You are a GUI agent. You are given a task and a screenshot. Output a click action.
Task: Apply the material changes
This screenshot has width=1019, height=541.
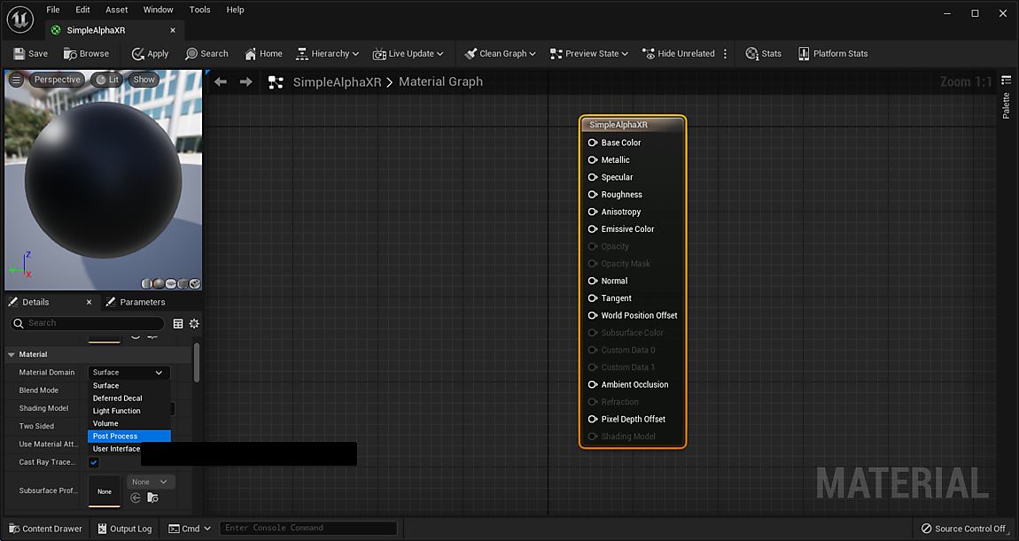click(x=150, y=53)
